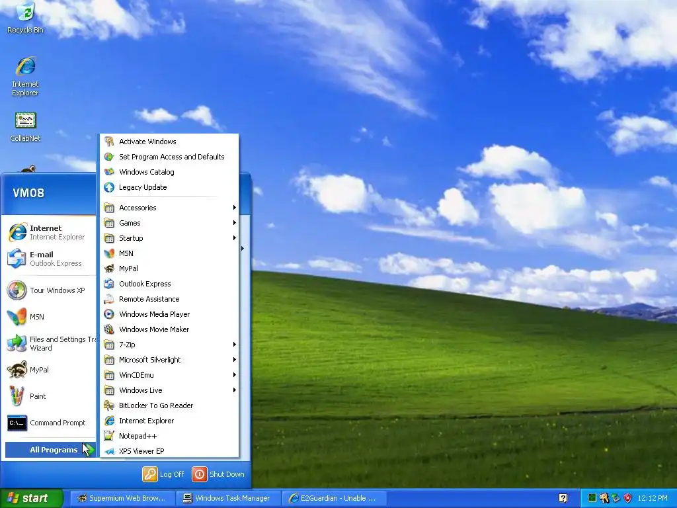Open XPS Viewer EP

pos(169,451)
